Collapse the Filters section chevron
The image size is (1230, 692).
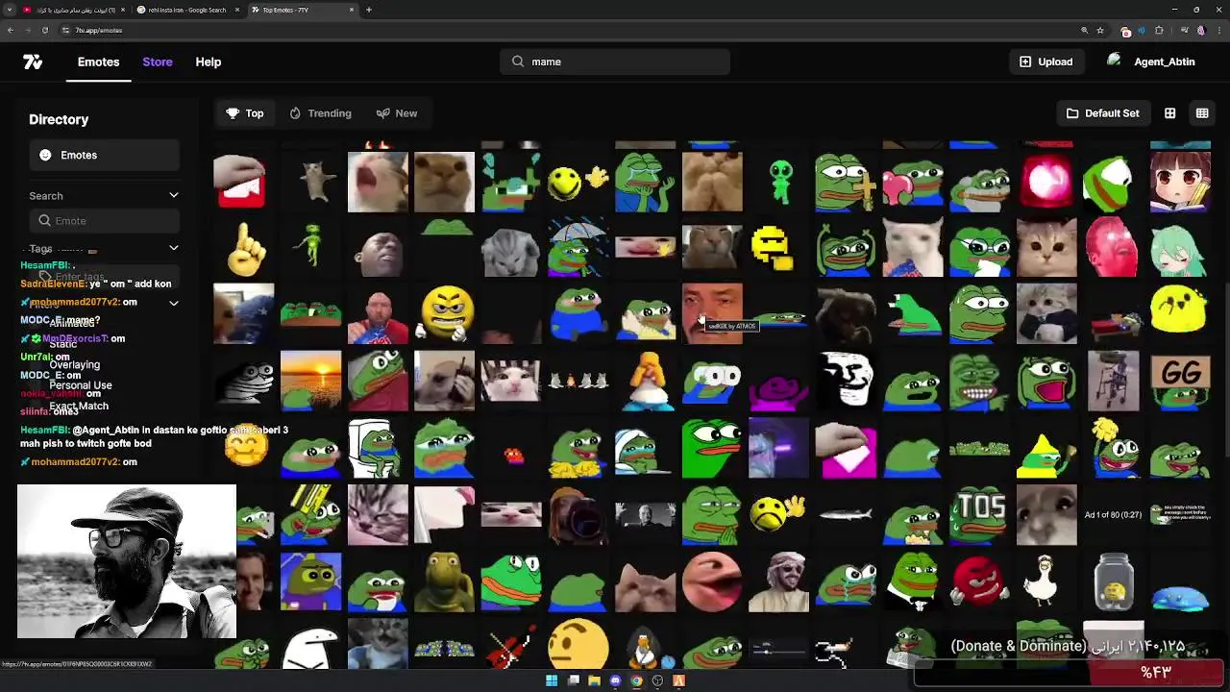[x=174, y=303]
